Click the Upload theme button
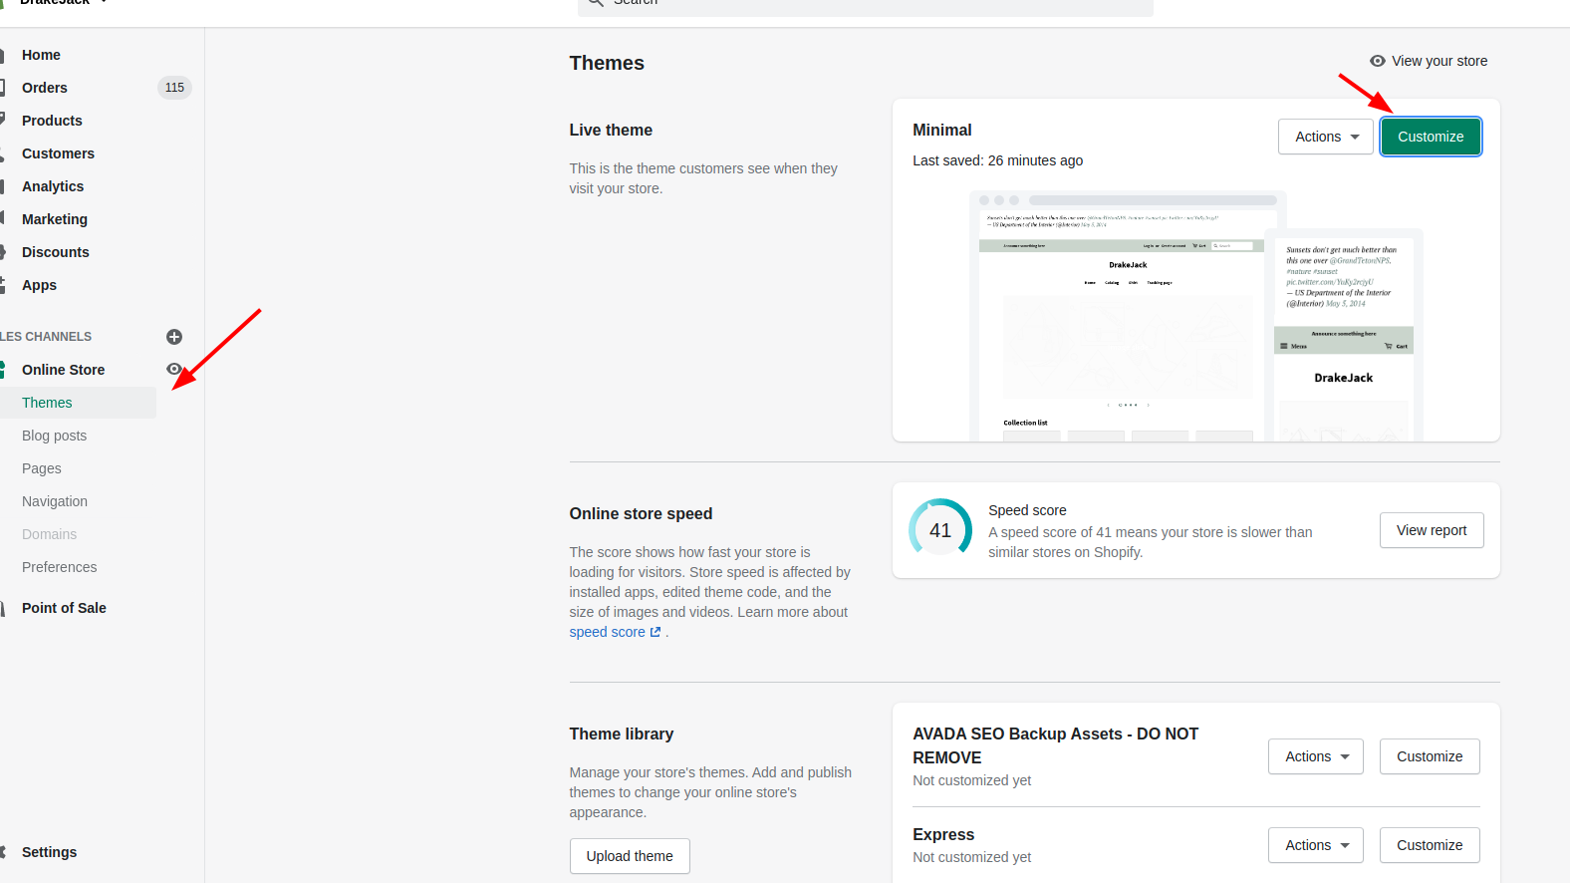1570x883 pixels. pyautogui.click(x=630, y=856)
